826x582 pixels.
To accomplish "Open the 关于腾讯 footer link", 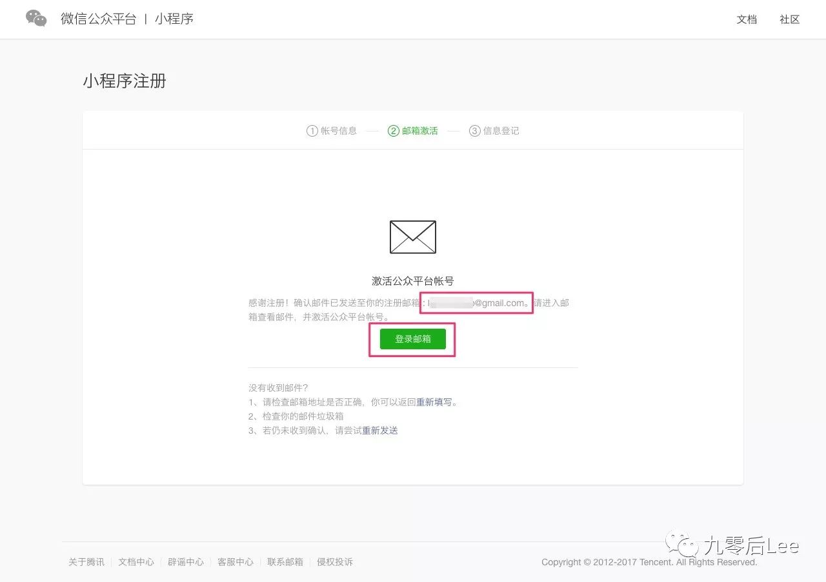I will (x=86, y=561).
